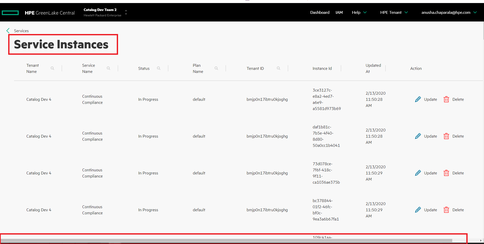
Task: Select the HPE GreenLake Central logo
Action: click(x=50, y=13)
